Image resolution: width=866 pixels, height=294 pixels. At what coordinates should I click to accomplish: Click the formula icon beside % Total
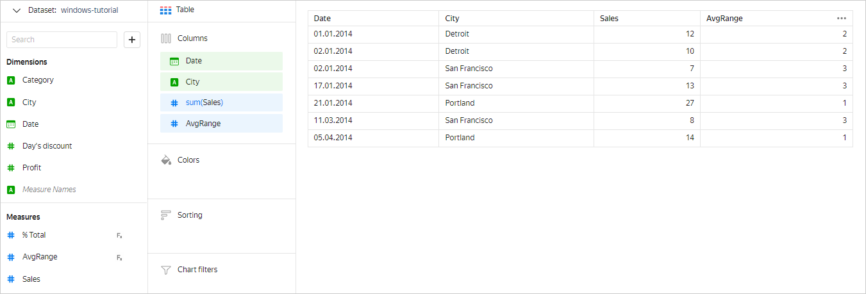[119, 236]
